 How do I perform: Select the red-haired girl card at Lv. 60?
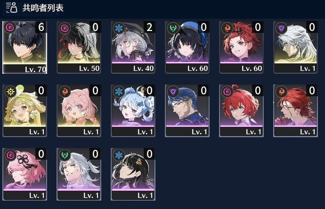pos(241,47)
